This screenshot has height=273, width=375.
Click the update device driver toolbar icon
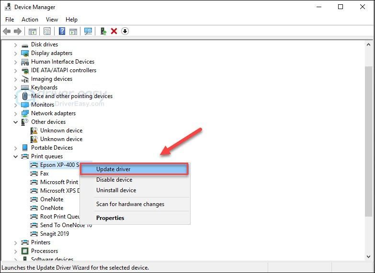(x=103, y=31)
